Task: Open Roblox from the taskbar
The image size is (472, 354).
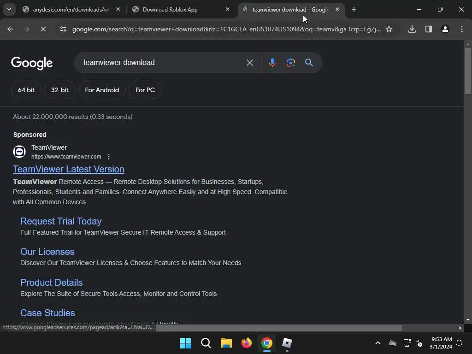Action: [x=287, y=343]
